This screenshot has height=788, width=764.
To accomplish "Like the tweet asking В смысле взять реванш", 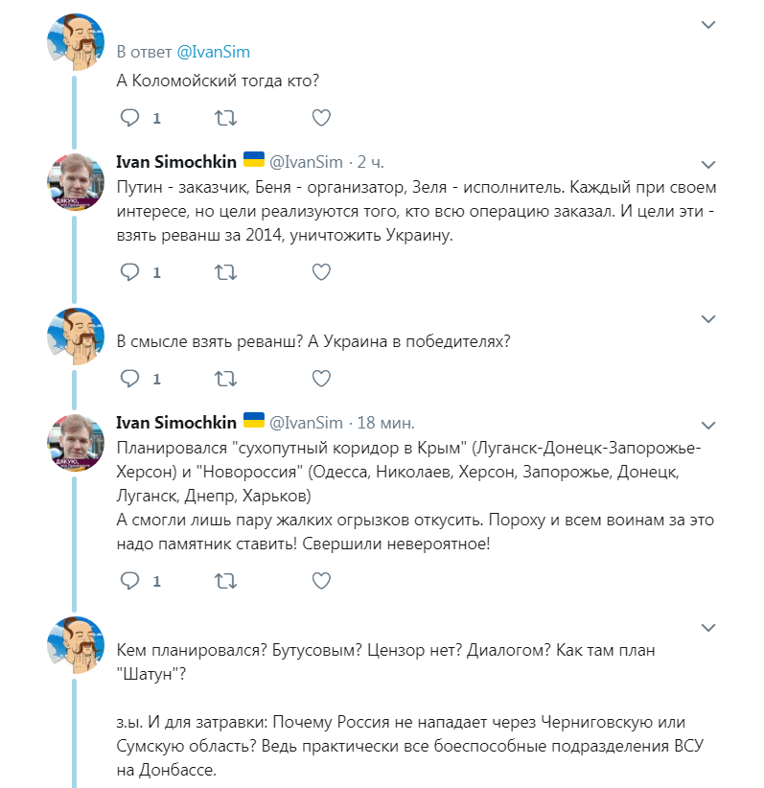I will 321,378.
